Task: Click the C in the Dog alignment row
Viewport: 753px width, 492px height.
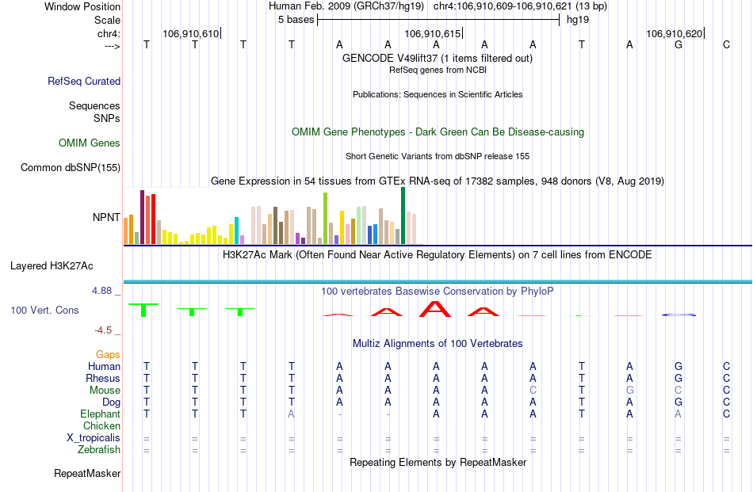Action: coord(727,402)
